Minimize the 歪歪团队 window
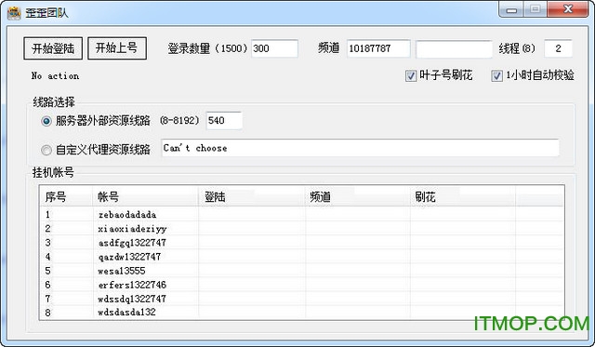The image size is (595, 347). [x=511, y=9]
